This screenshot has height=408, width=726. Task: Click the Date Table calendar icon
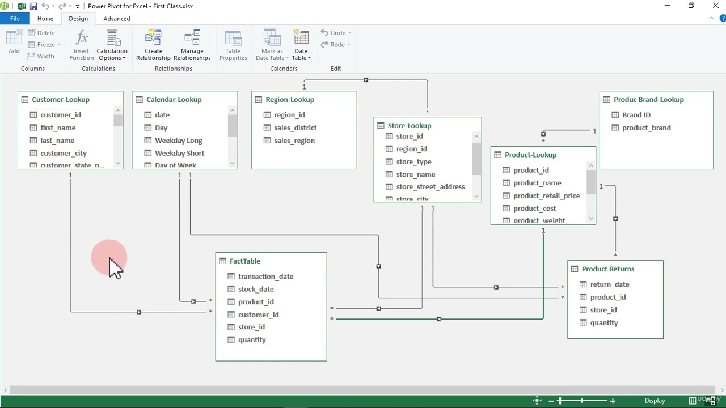301,37
